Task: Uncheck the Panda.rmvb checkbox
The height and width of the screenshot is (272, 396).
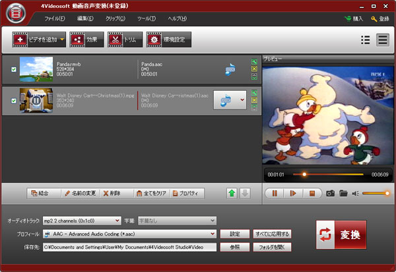Action: [x=14, y=69]
